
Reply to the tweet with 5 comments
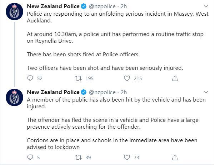[30, 158]
